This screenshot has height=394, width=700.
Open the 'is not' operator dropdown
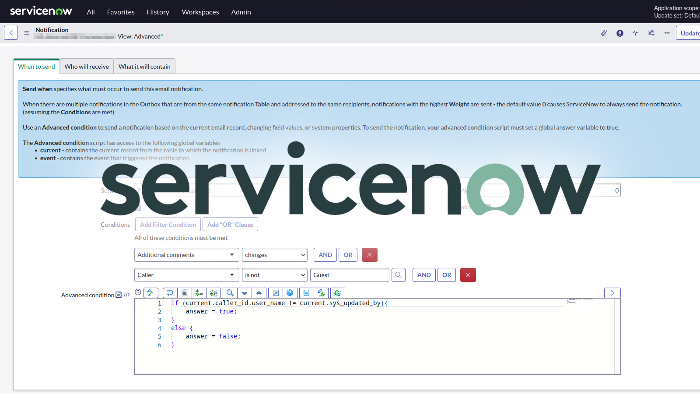[x=274, y=274]
